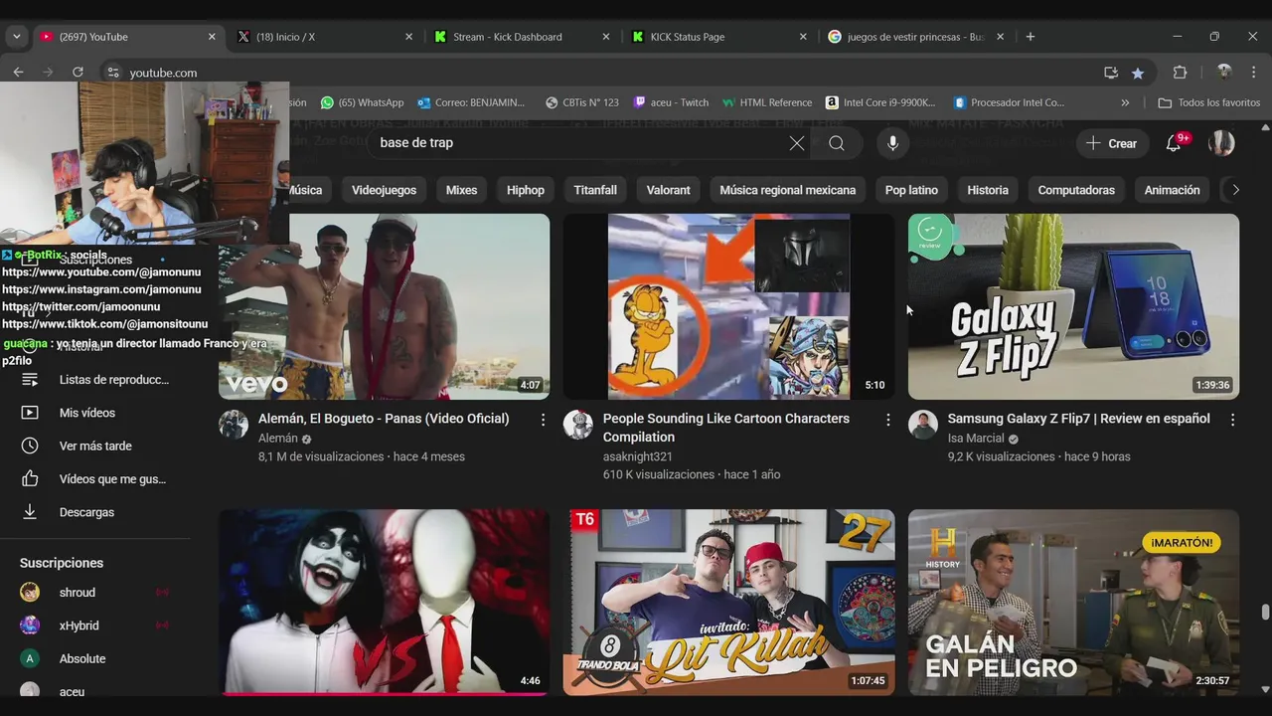Bookmark page with the star icon
Screen dimensions: 1272x716
[x=1138, y=73]
